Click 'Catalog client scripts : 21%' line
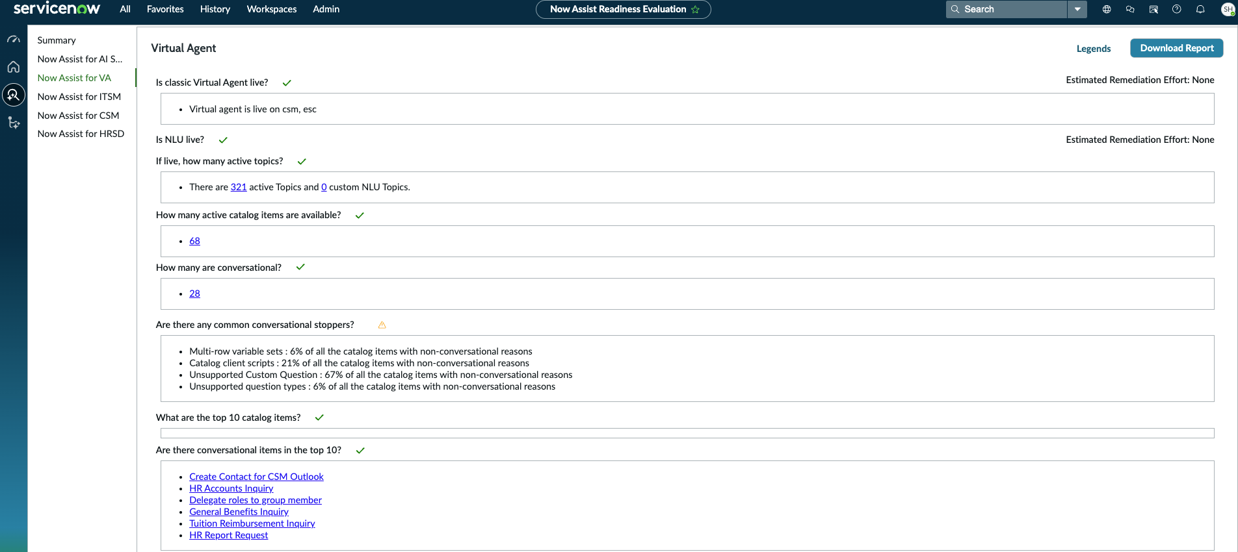Viewport: 1238px width, 552px height. [359, 363]
